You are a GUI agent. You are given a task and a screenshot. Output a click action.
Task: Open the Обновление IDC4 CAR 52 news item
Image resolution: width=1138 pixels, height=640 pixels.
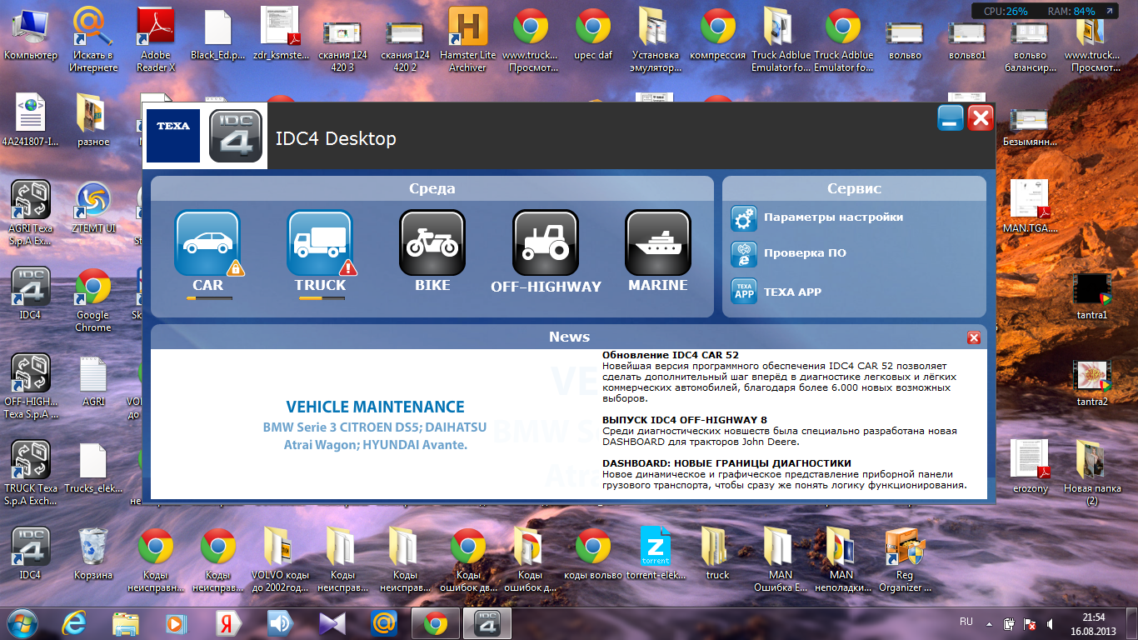671,356
